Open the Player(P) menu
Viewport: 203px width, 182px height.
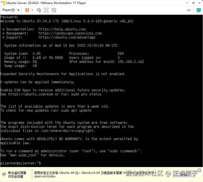coord(11,10)
